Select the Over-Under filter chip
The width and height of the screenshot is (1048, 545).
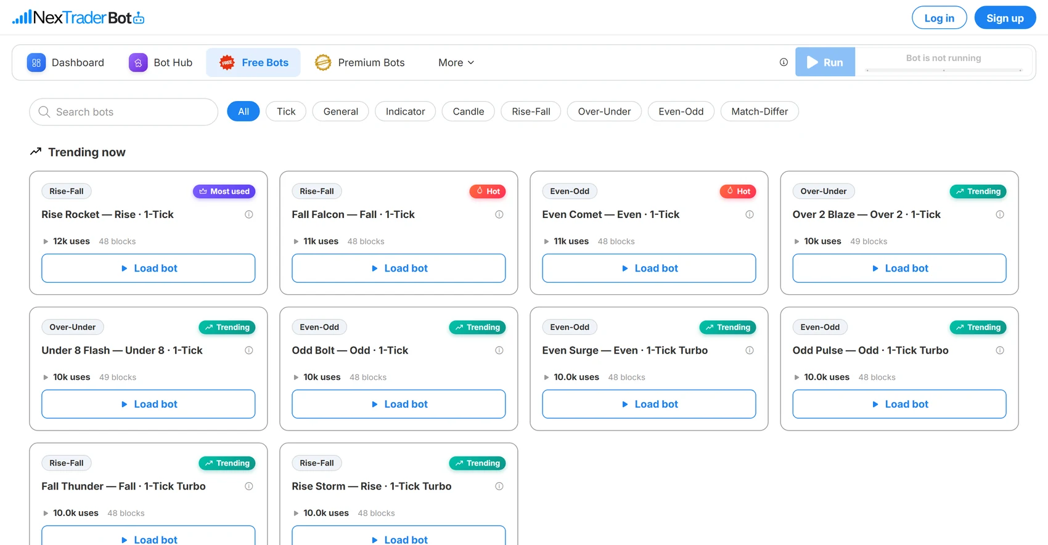(x=604, y=111)
